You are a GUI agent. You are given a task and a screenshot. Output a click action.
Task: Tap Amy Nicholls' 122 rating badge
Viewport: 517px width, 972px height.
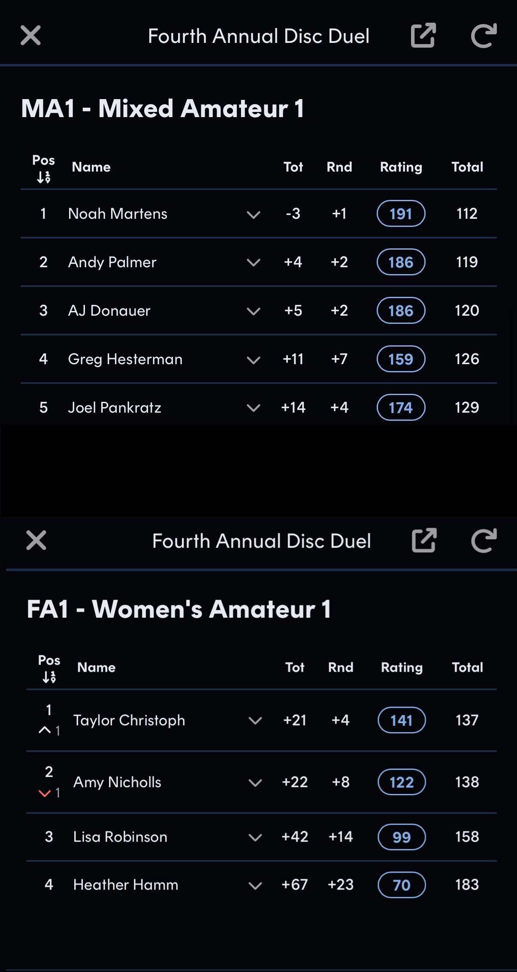point(402,782)
